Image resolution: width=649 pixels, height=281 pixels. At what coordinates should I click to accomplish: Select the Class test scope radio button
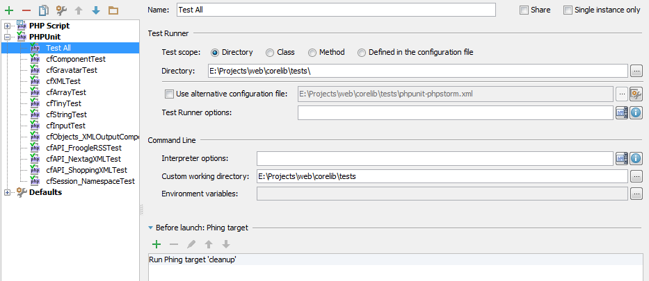point(270,53)
